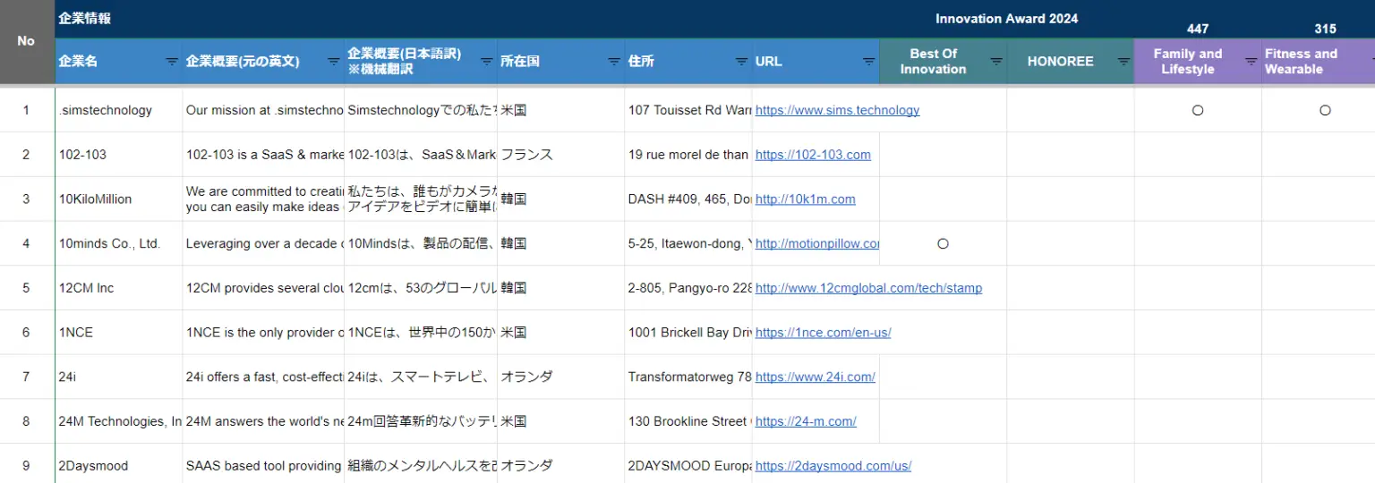Open filter on Best Of Innovation column
The image size is (1375, 483).
pyautogui.click(x=995, y=62)
